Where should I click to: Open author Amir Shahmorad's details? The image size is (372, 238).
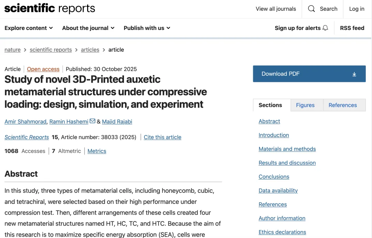(25, 122)
